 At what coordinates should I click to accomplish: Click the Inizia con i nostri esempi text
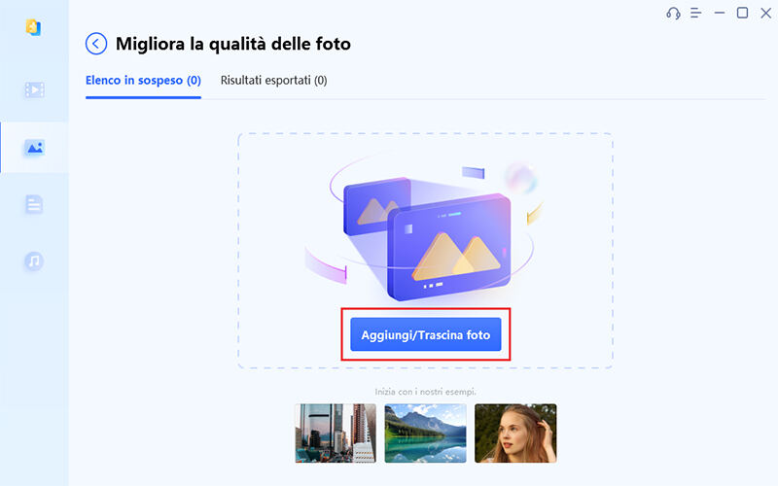(425, 392)
